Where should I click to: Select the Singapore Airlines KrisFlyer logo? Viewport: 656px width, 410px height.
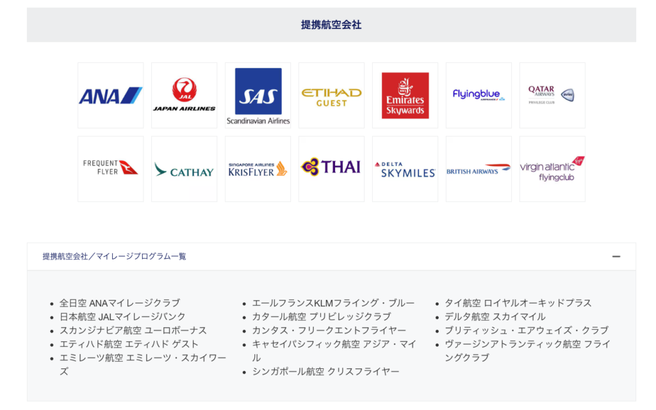[x=258, y=169]
